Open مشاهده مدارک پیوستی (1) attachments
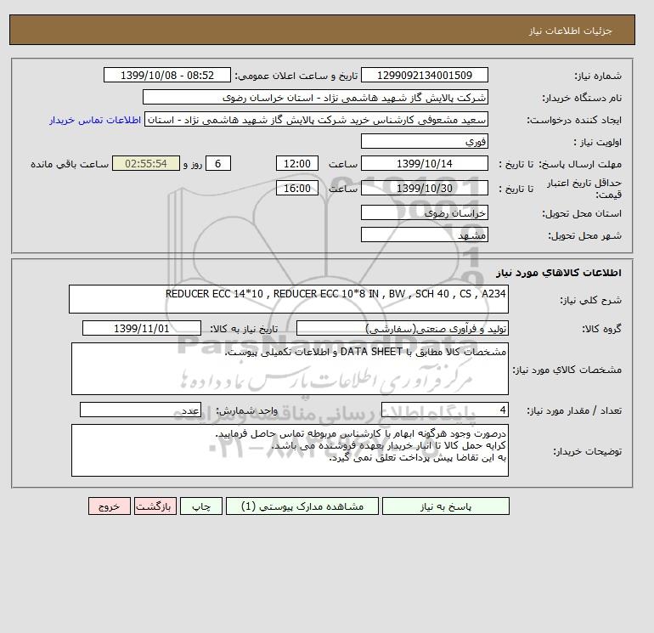The image size is (654, 633). pos(302,506)
